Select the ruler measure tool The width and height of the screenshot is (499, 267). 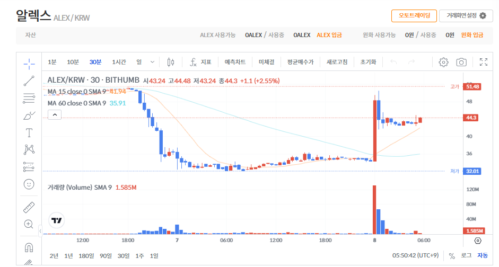click(x=29, y=207)
